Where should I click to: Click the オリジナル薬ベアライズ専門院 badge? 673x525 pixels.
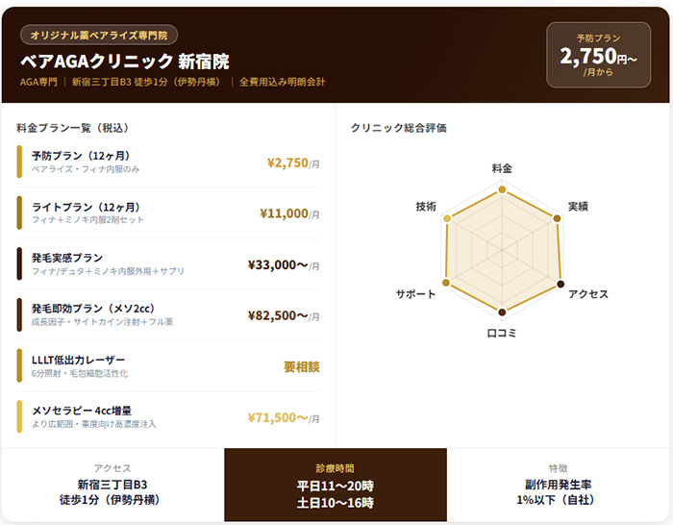[x=99, y=35]
